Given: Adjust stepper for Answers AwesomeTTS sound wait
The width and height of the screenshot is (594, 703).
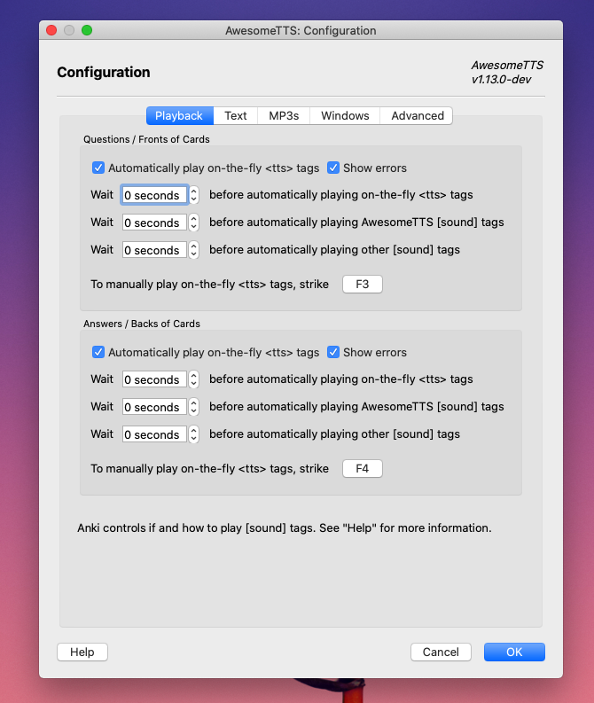Looking at the screenshot, I should click(x=193, y=407).
